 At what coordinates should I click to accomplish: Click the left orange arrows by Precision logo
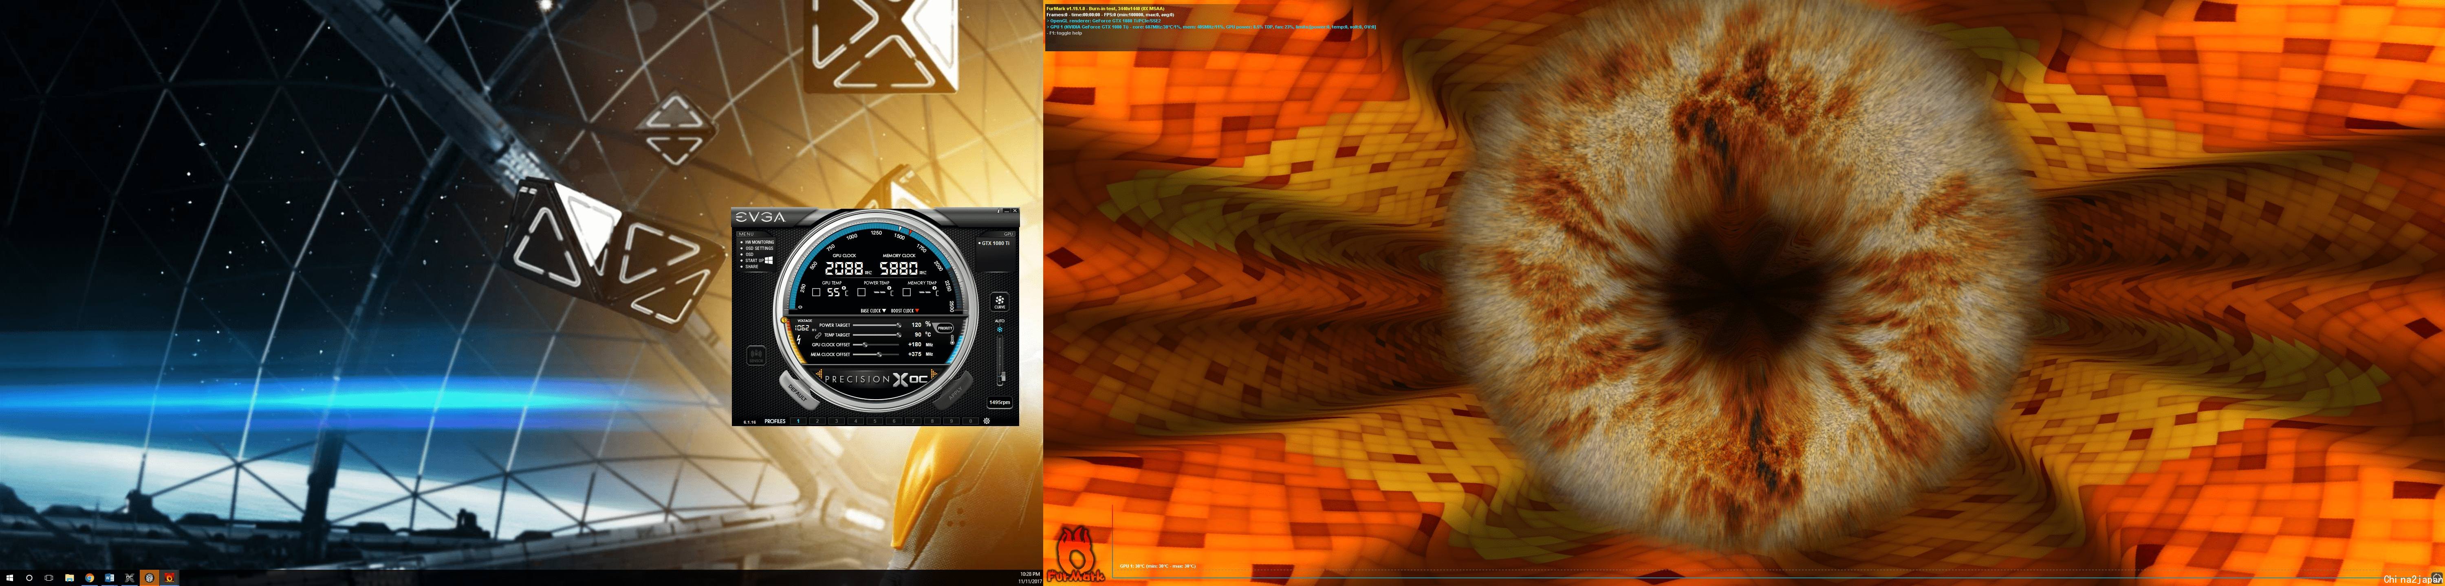tap(820, 373)
